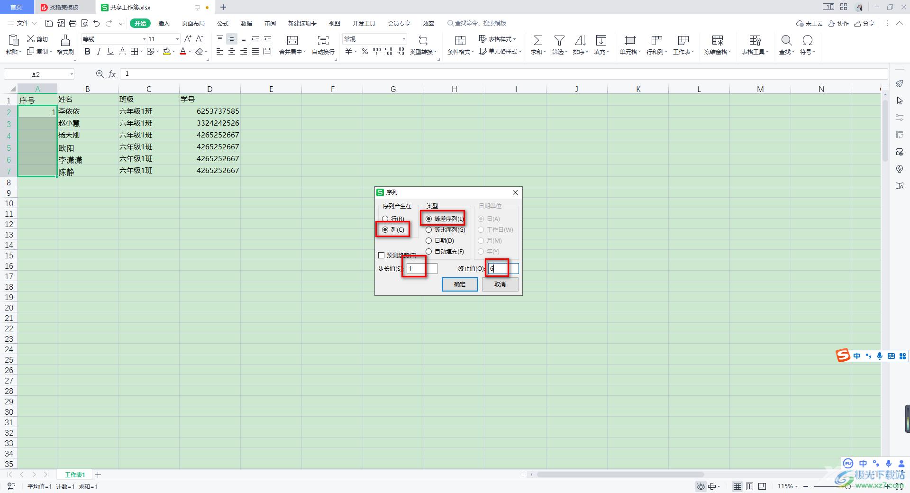Click the not-uploaded-to-cloud (未上云) button

pos(809,23)
